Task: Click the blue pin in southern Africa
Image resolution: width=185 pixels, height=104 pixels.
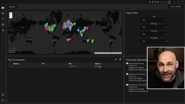Action: click(x=68, y=40)
